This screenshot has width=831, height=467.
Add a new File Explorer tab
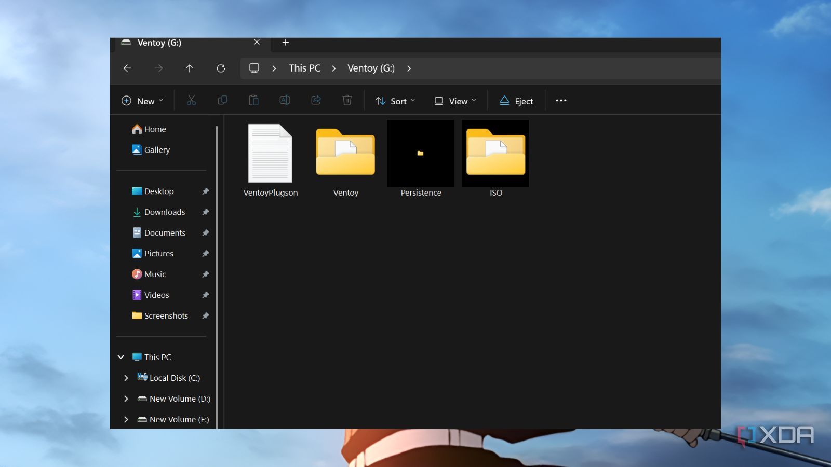tap(285, 43)
